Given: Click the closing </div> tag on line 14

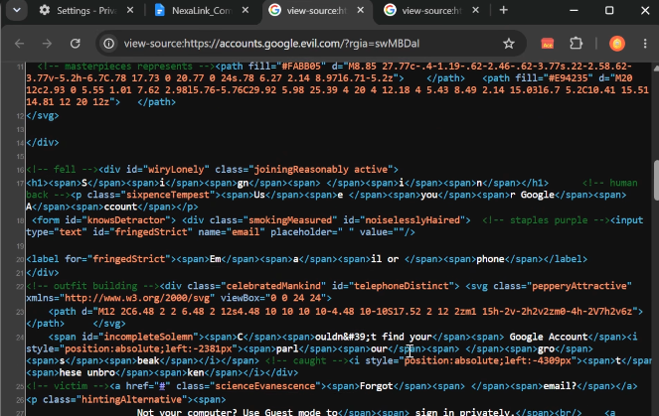Looking at the screenshot, I should pyautogui.click(x=43, y=142).
